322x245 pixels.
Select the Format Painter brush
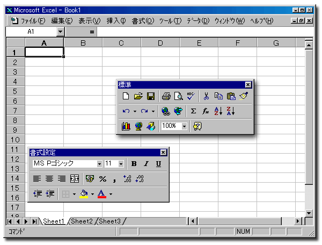[244, 96]
